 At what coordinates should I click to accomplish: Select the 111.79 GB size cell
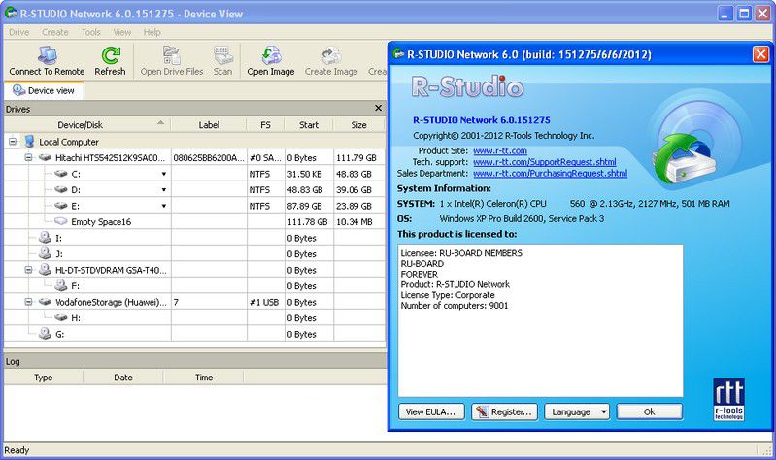(359, 158)
